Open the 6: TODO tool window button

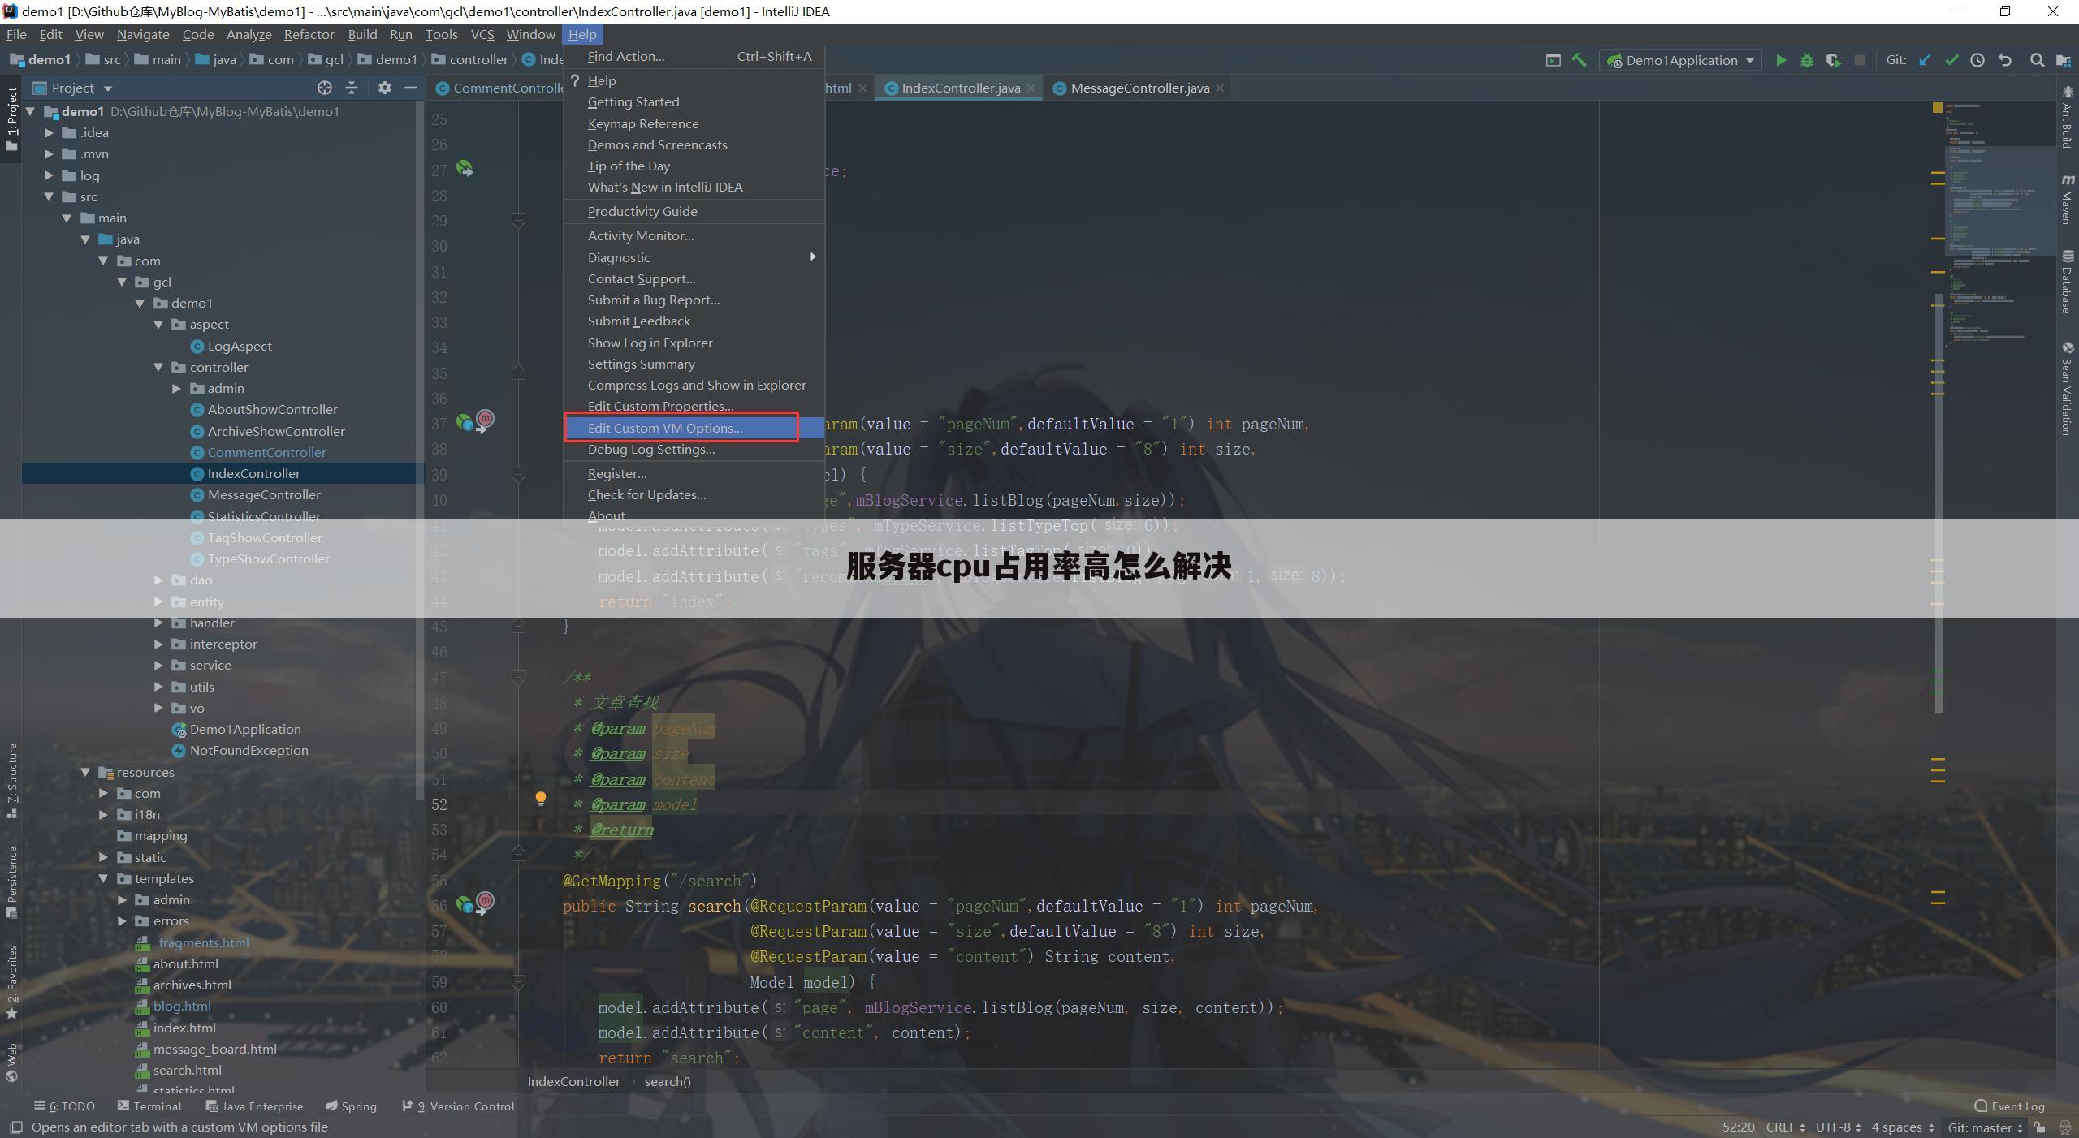click(64, 1106)
